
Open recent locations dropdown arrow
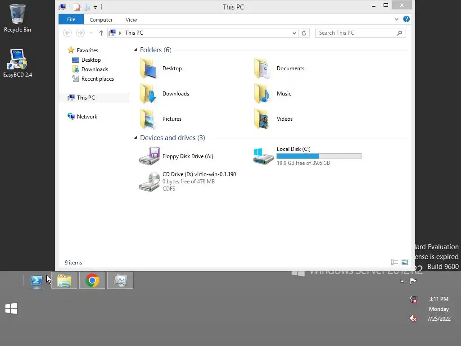(91, 33)
